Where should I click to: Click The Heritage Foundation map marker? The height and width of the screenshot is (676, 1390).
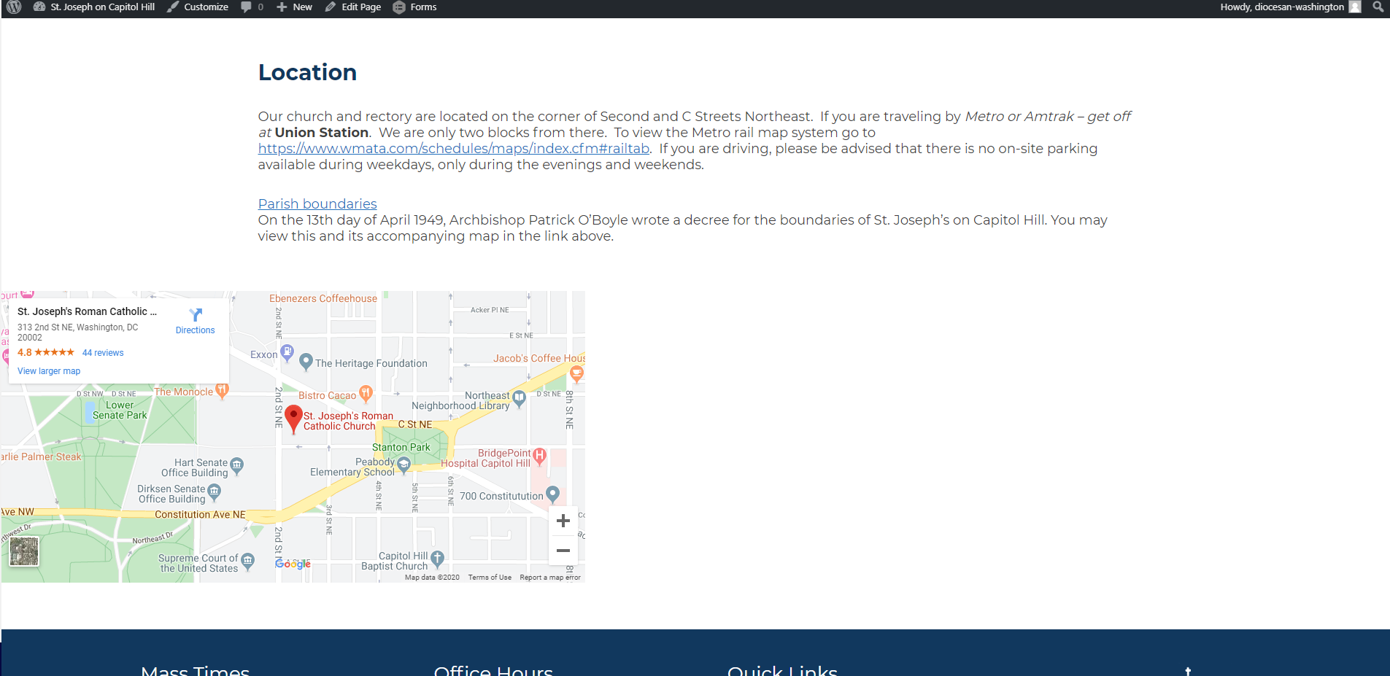click(x=306, y=362)
